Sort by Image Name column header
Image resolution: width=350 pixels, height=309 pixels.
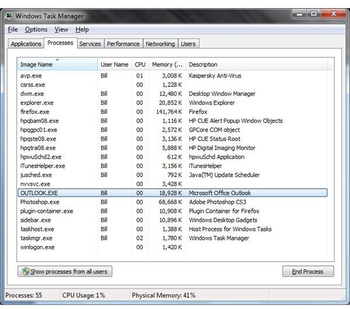coord(57,65)
